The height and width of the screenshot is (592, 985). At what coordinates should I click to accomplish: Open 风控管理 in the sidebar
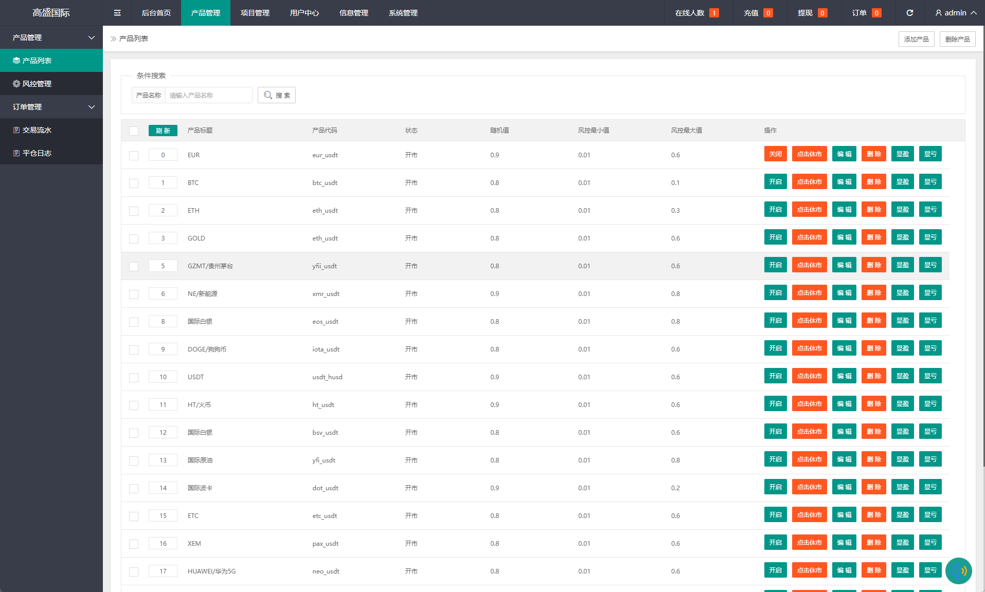(x=51, y=84)
